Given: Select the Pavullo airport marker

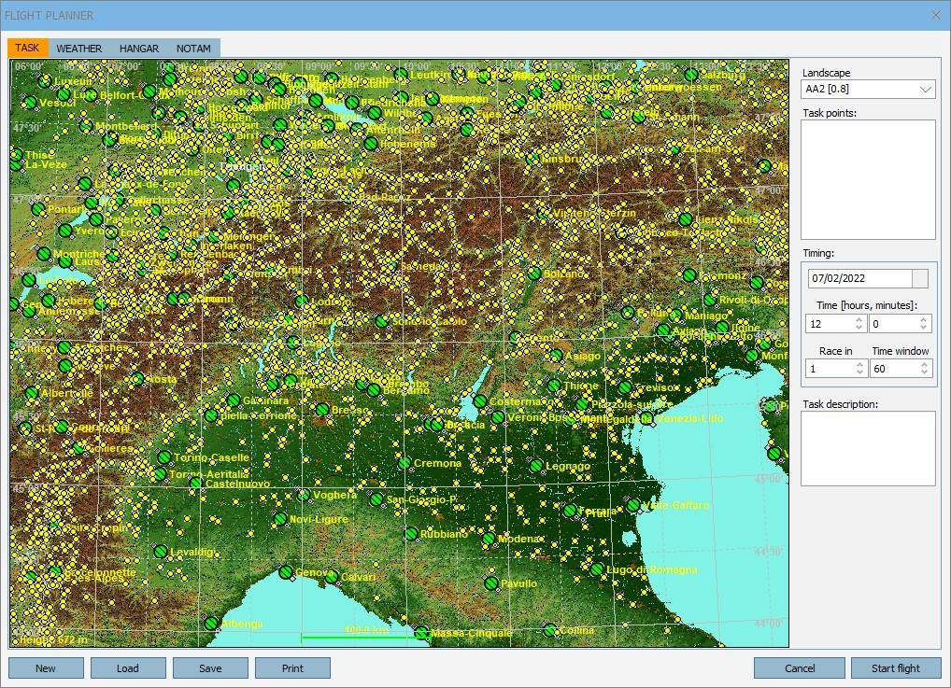Looking at the screenshot, I should pos(491,583).
